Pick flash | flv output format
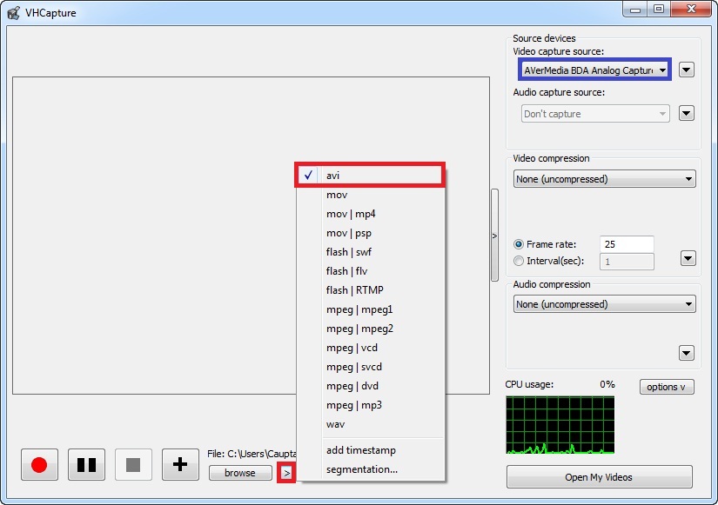Screen dimensions: 718x505 pyautogui.click(x=370, y=271)
